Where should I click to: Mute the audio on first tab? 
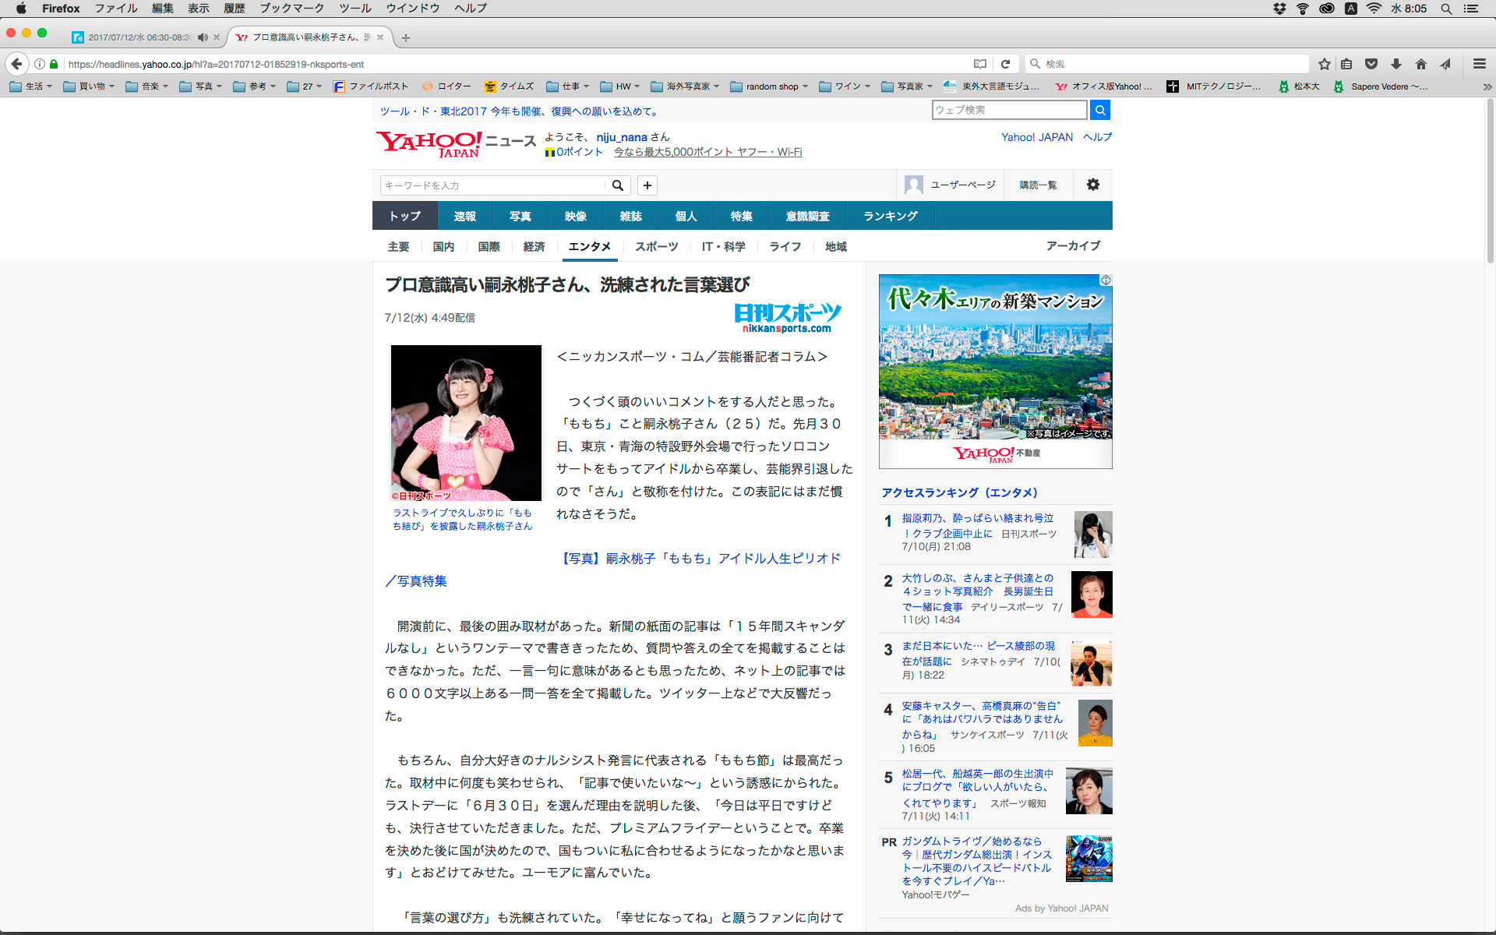tap(203, 37)
